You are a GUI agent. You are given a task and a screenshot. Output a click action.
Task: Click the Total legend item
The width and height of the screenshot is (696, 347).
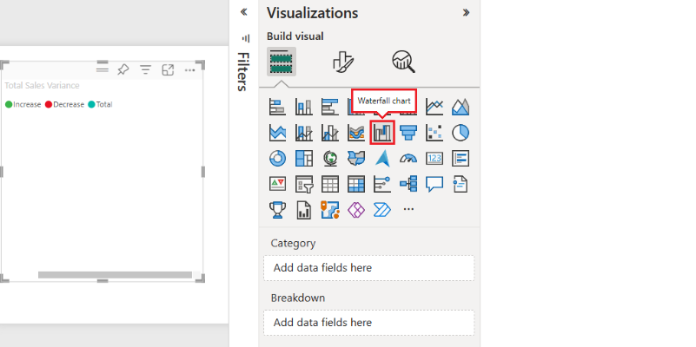[100, 105]
